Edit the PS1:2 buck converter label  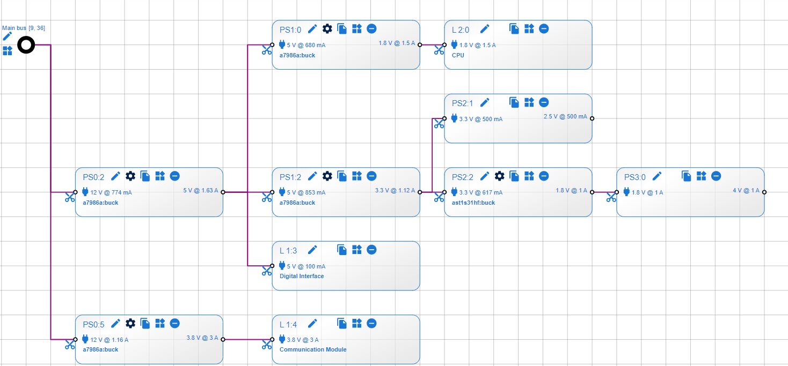click(x=313, y=176)
